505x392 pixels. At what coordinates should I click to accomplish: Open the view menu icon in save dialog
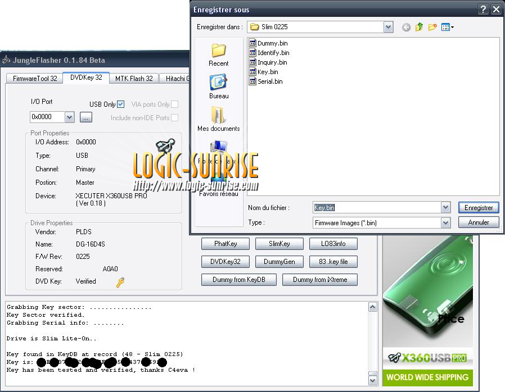(x=447, y=27)
